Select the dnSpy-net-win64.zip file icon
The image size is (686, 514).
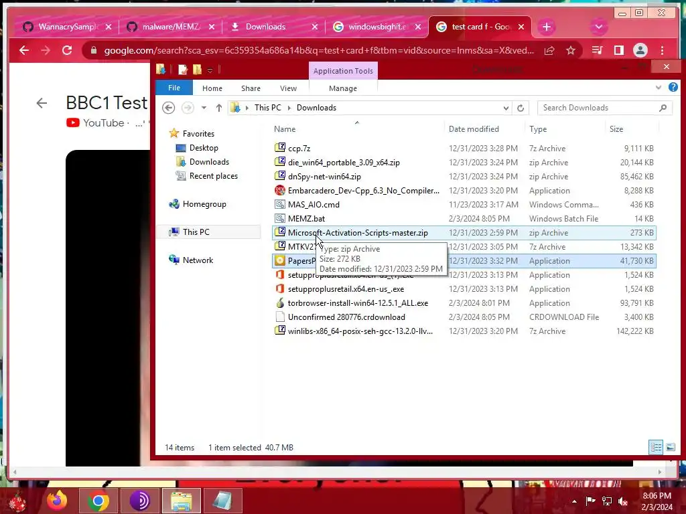pos(280,176)
